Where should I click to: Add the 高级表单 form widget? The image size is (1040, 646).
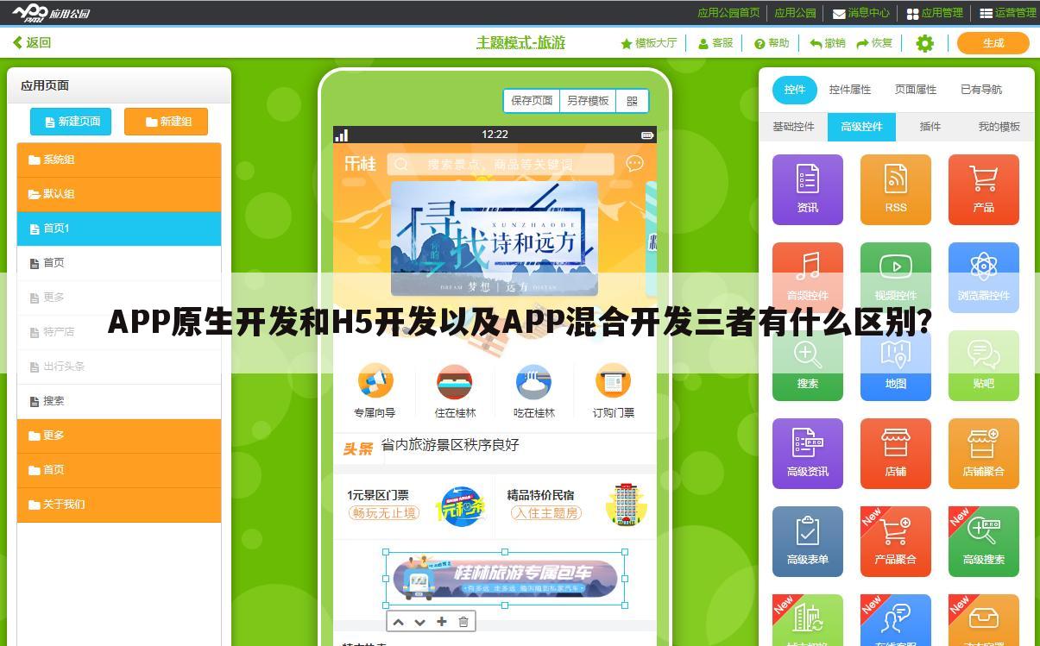(807, 541)
